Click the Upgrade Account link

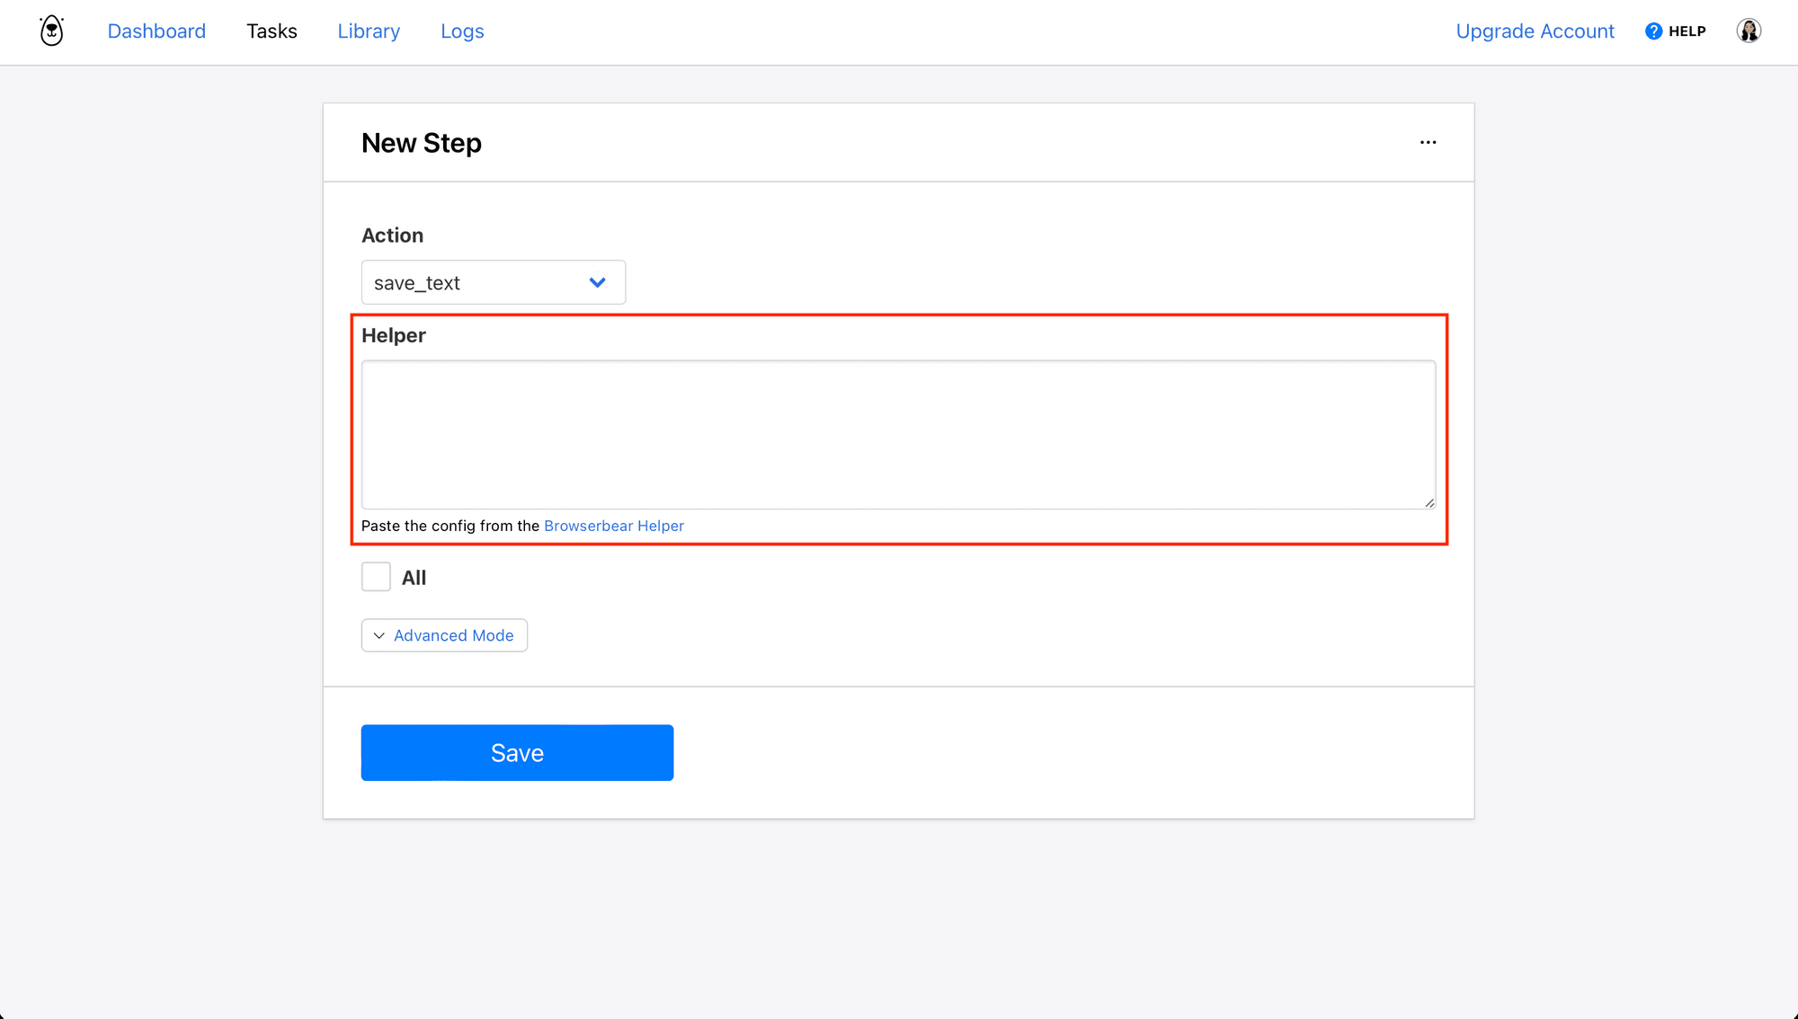click(1535, 31)
